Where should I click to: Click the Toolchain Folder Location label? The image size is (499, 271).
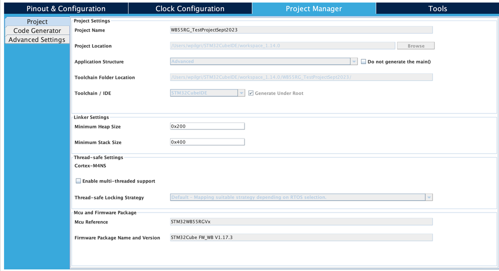coord(104,77)
